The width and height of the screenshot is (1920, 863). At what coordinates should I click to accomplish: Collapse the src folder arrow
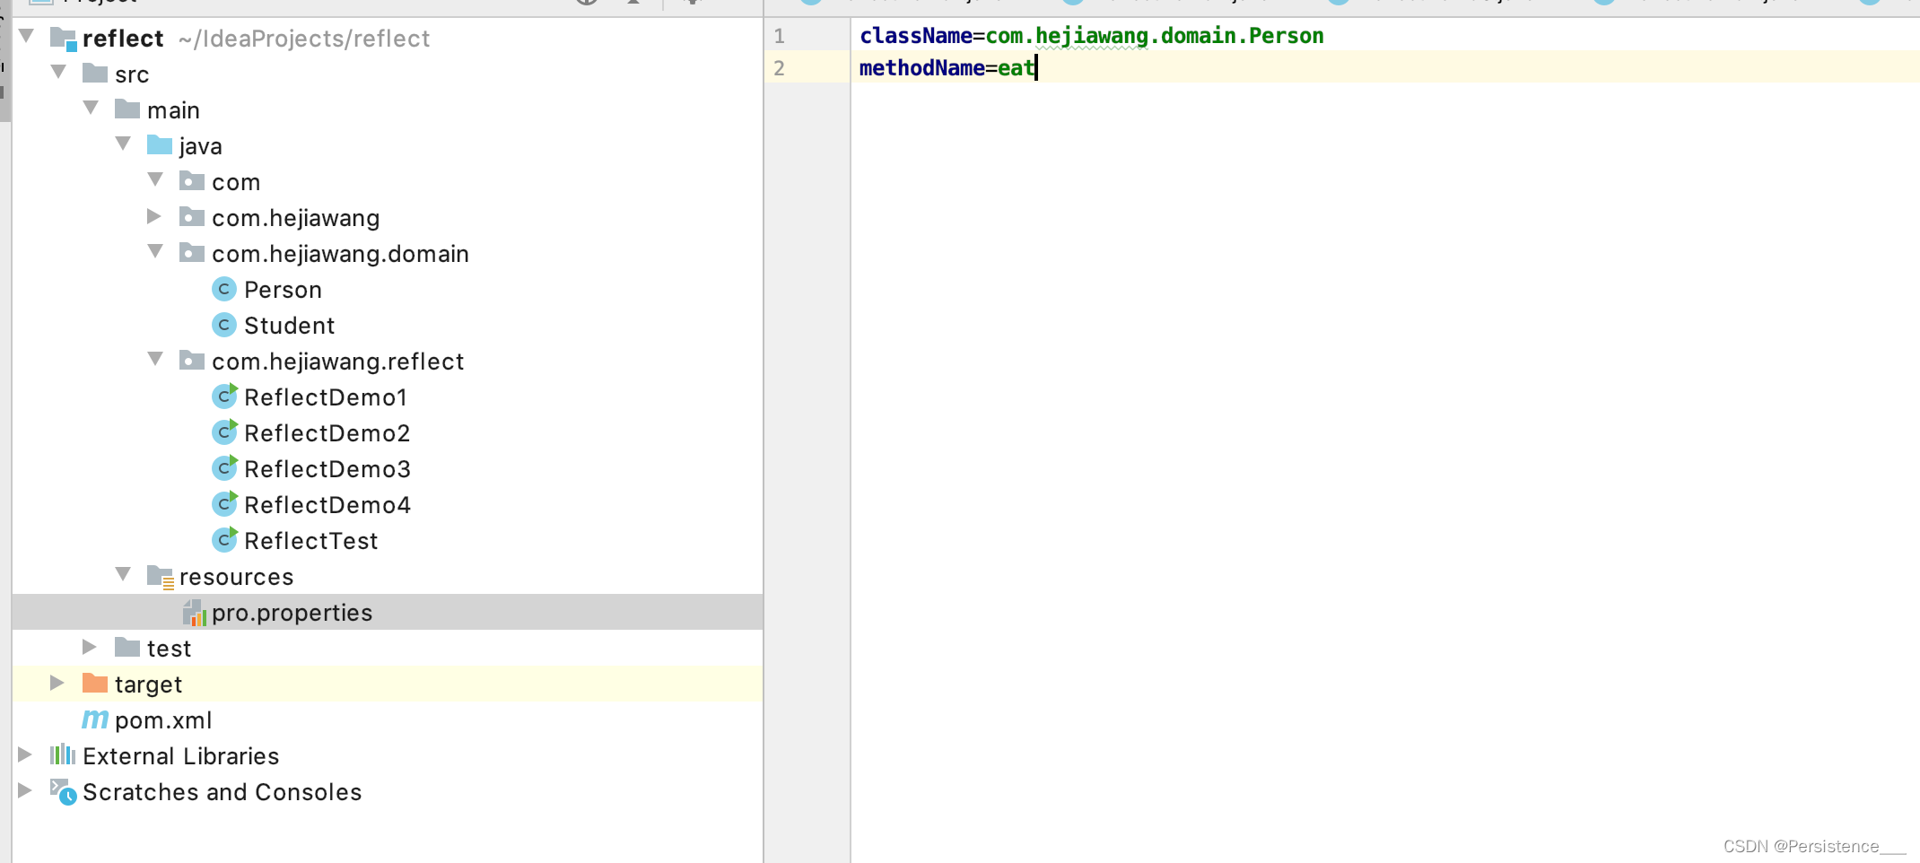[x=58, y=72]
